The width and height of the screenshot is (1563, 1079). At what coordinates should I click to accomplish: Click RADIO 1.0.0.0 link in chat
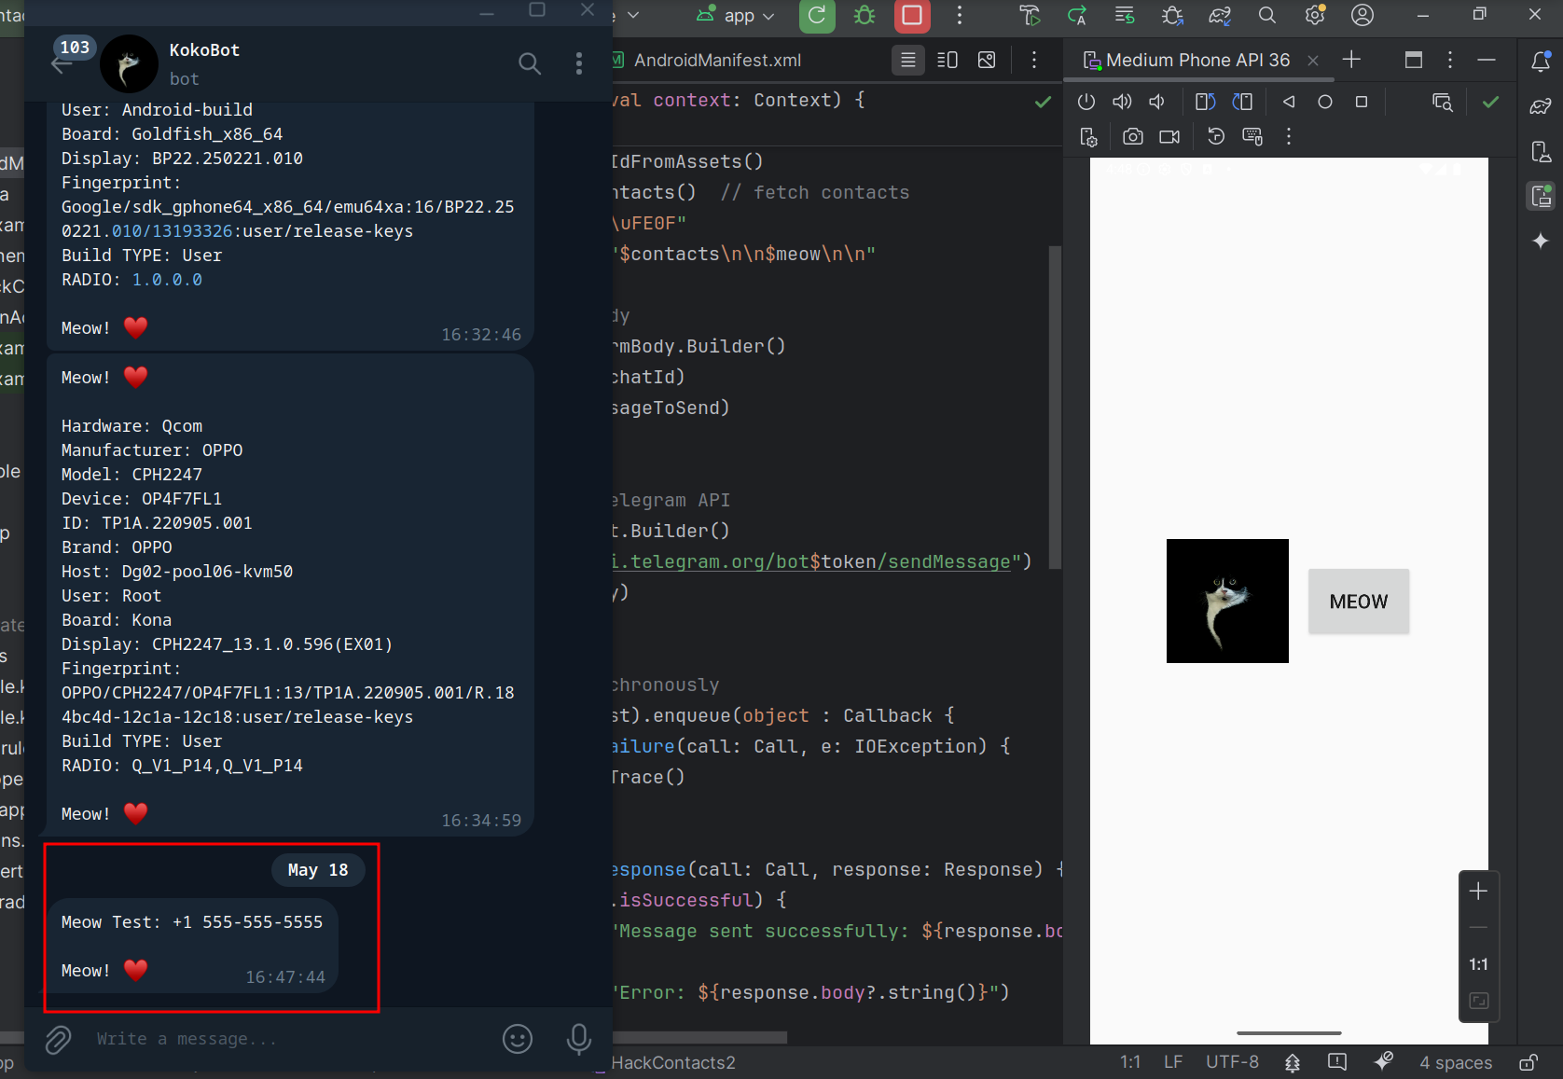[167, 280]
